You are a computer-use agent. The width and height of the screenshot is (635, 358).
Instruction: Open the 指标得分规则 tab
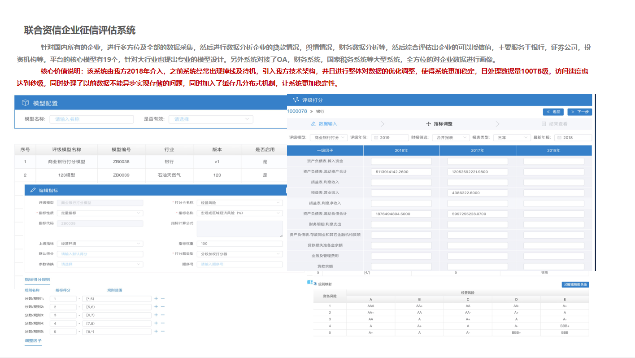coord(37,280)
